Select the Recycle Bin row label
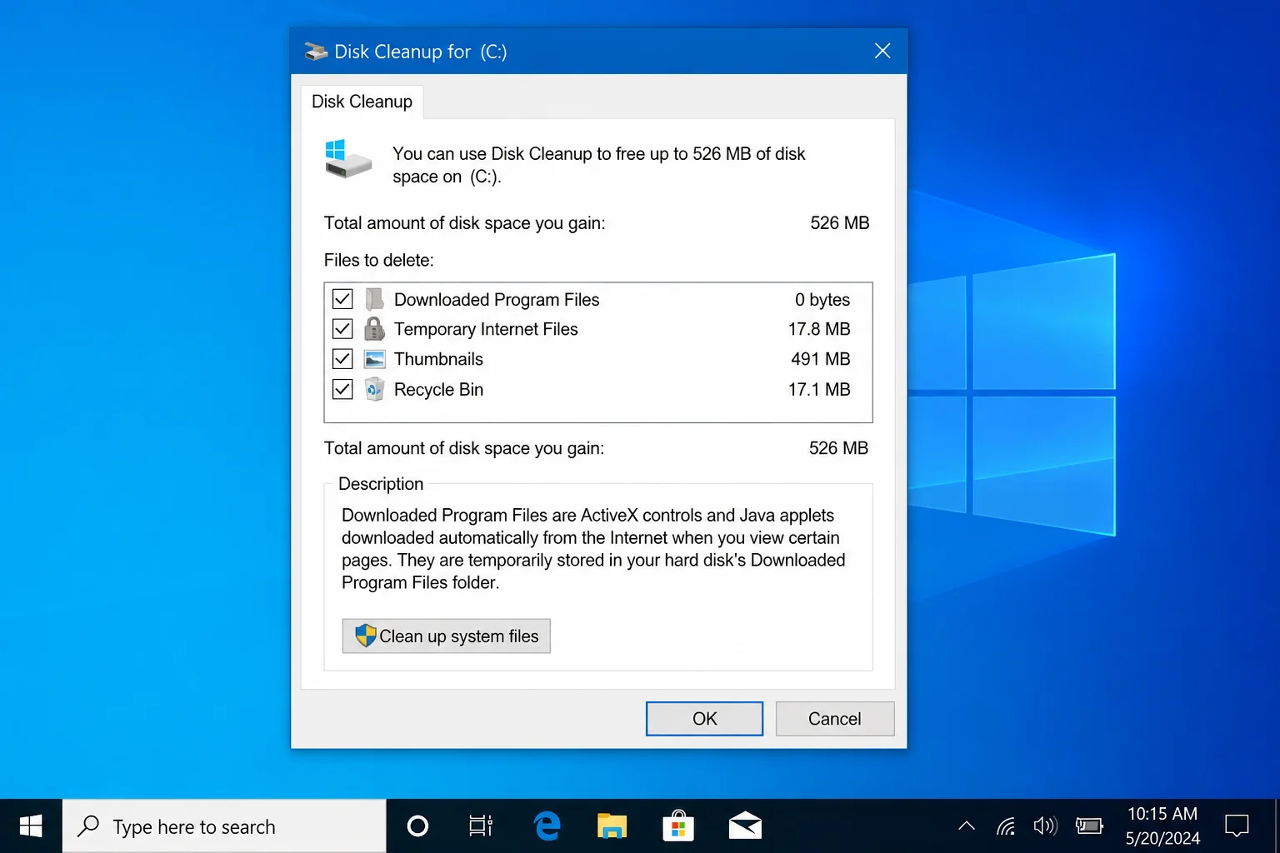 (438, 389)
